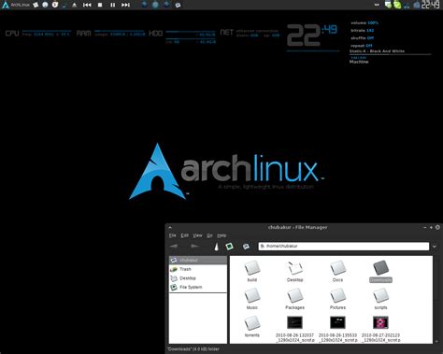Image resolution: width=443 pixels, height=354 pixels.
Task: Click the forward arrow in File Manager
Action: pos(194,247)
